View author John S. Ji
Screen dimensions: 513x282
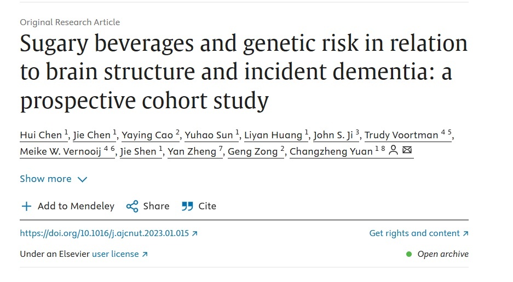(x=333, y=136)
